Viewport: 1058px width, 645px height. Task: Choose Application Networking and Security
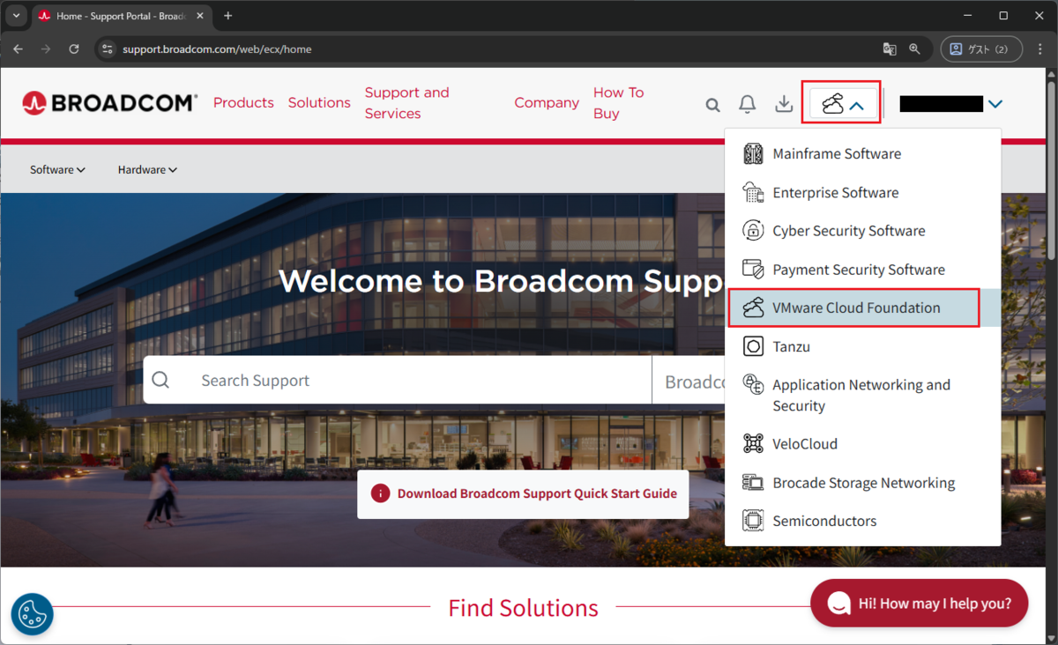click(x=863, y=395)
